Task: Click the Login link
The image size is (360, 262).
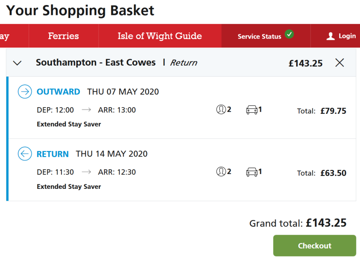Action: point(347,36)
